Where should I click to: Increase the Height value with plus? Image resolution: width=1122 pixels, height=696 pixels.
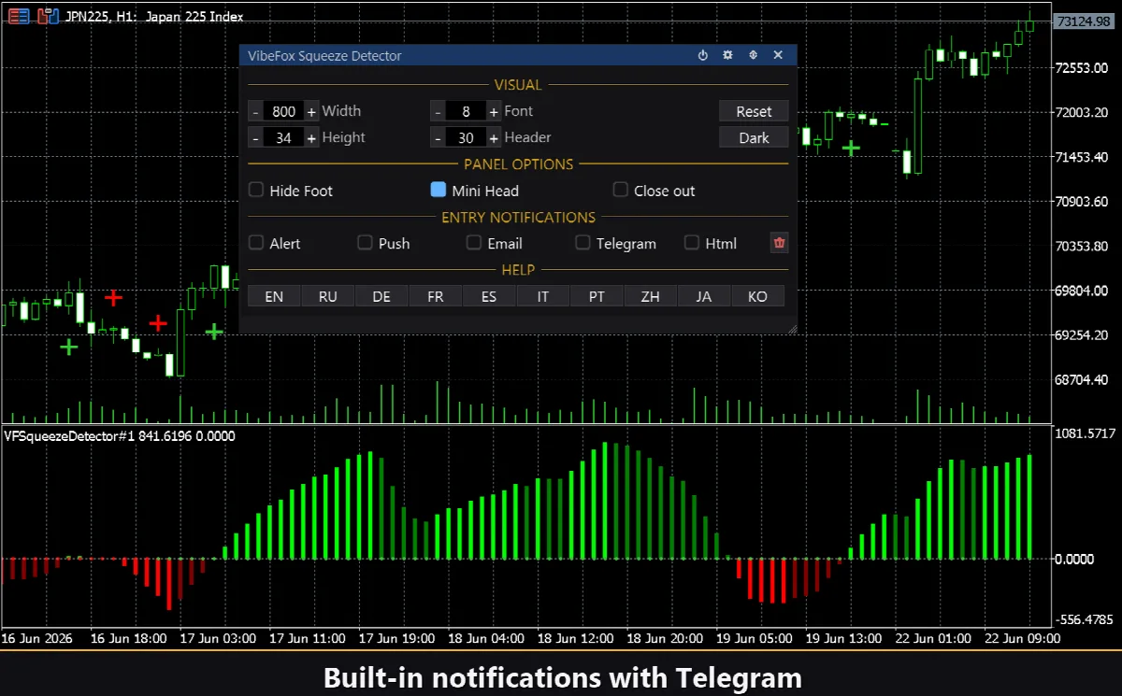[311, 138]
